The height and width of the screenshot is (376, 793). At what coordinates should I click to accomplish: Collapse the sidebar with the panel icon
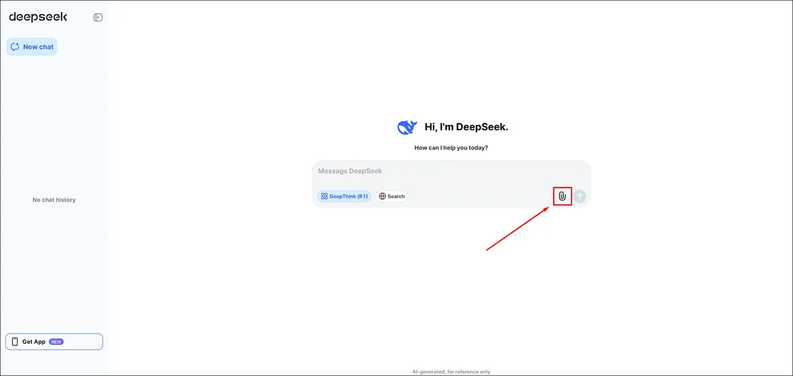[x=98, y=17]
